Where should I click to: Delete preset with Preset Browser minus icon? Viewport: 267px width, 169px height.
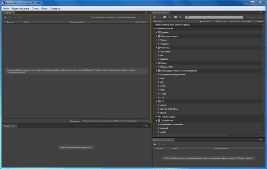(159, 17)
